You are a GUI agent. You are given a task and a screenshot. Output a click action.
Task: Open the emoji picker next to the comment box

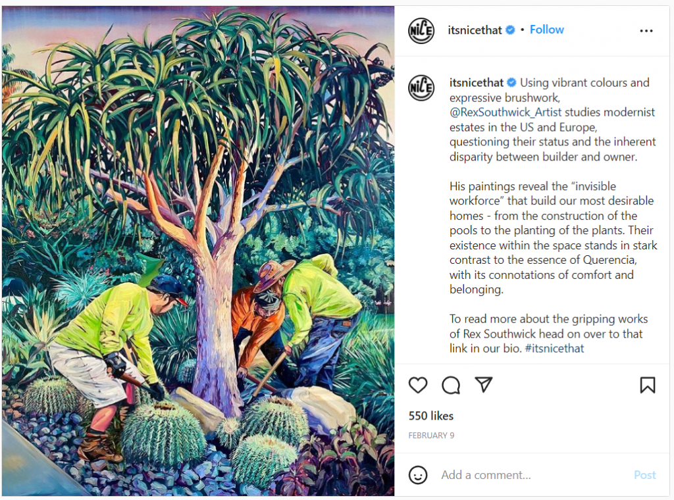pos(419,474)
